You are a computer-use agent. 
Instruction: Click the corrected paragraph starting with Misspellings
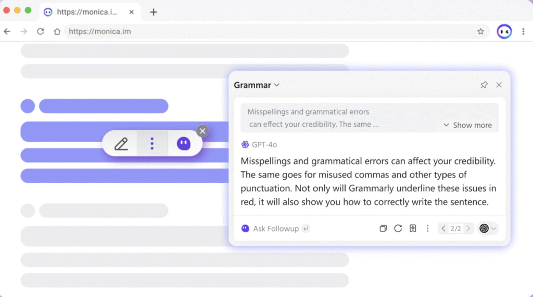pyautogui.click(x=369, y=181)
